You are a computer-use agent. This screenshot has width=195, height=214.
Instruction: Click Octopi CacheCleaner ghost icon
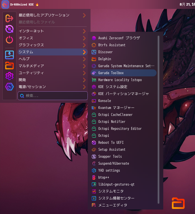94,115
